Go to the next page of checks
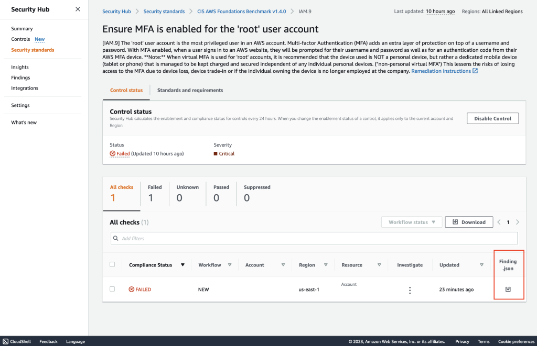This screenshot has width=537, height=346. click(x=518, y=222)
